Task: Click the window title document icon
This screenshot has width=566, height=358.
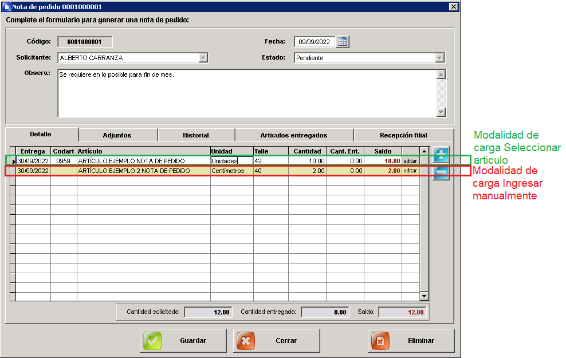Action: tap(6, 6)
